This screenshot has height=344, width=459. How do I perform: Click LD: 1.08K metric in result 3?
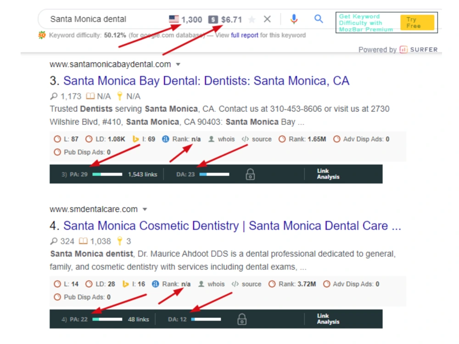105,139
